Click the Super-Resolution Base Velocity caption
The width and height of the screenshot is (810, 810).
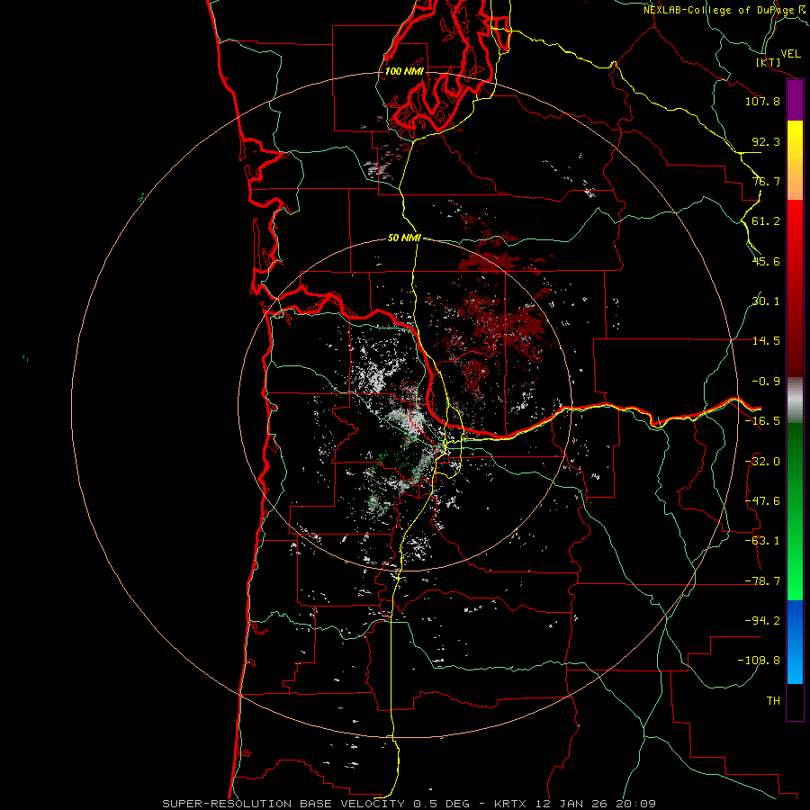[x=409, y=804]
